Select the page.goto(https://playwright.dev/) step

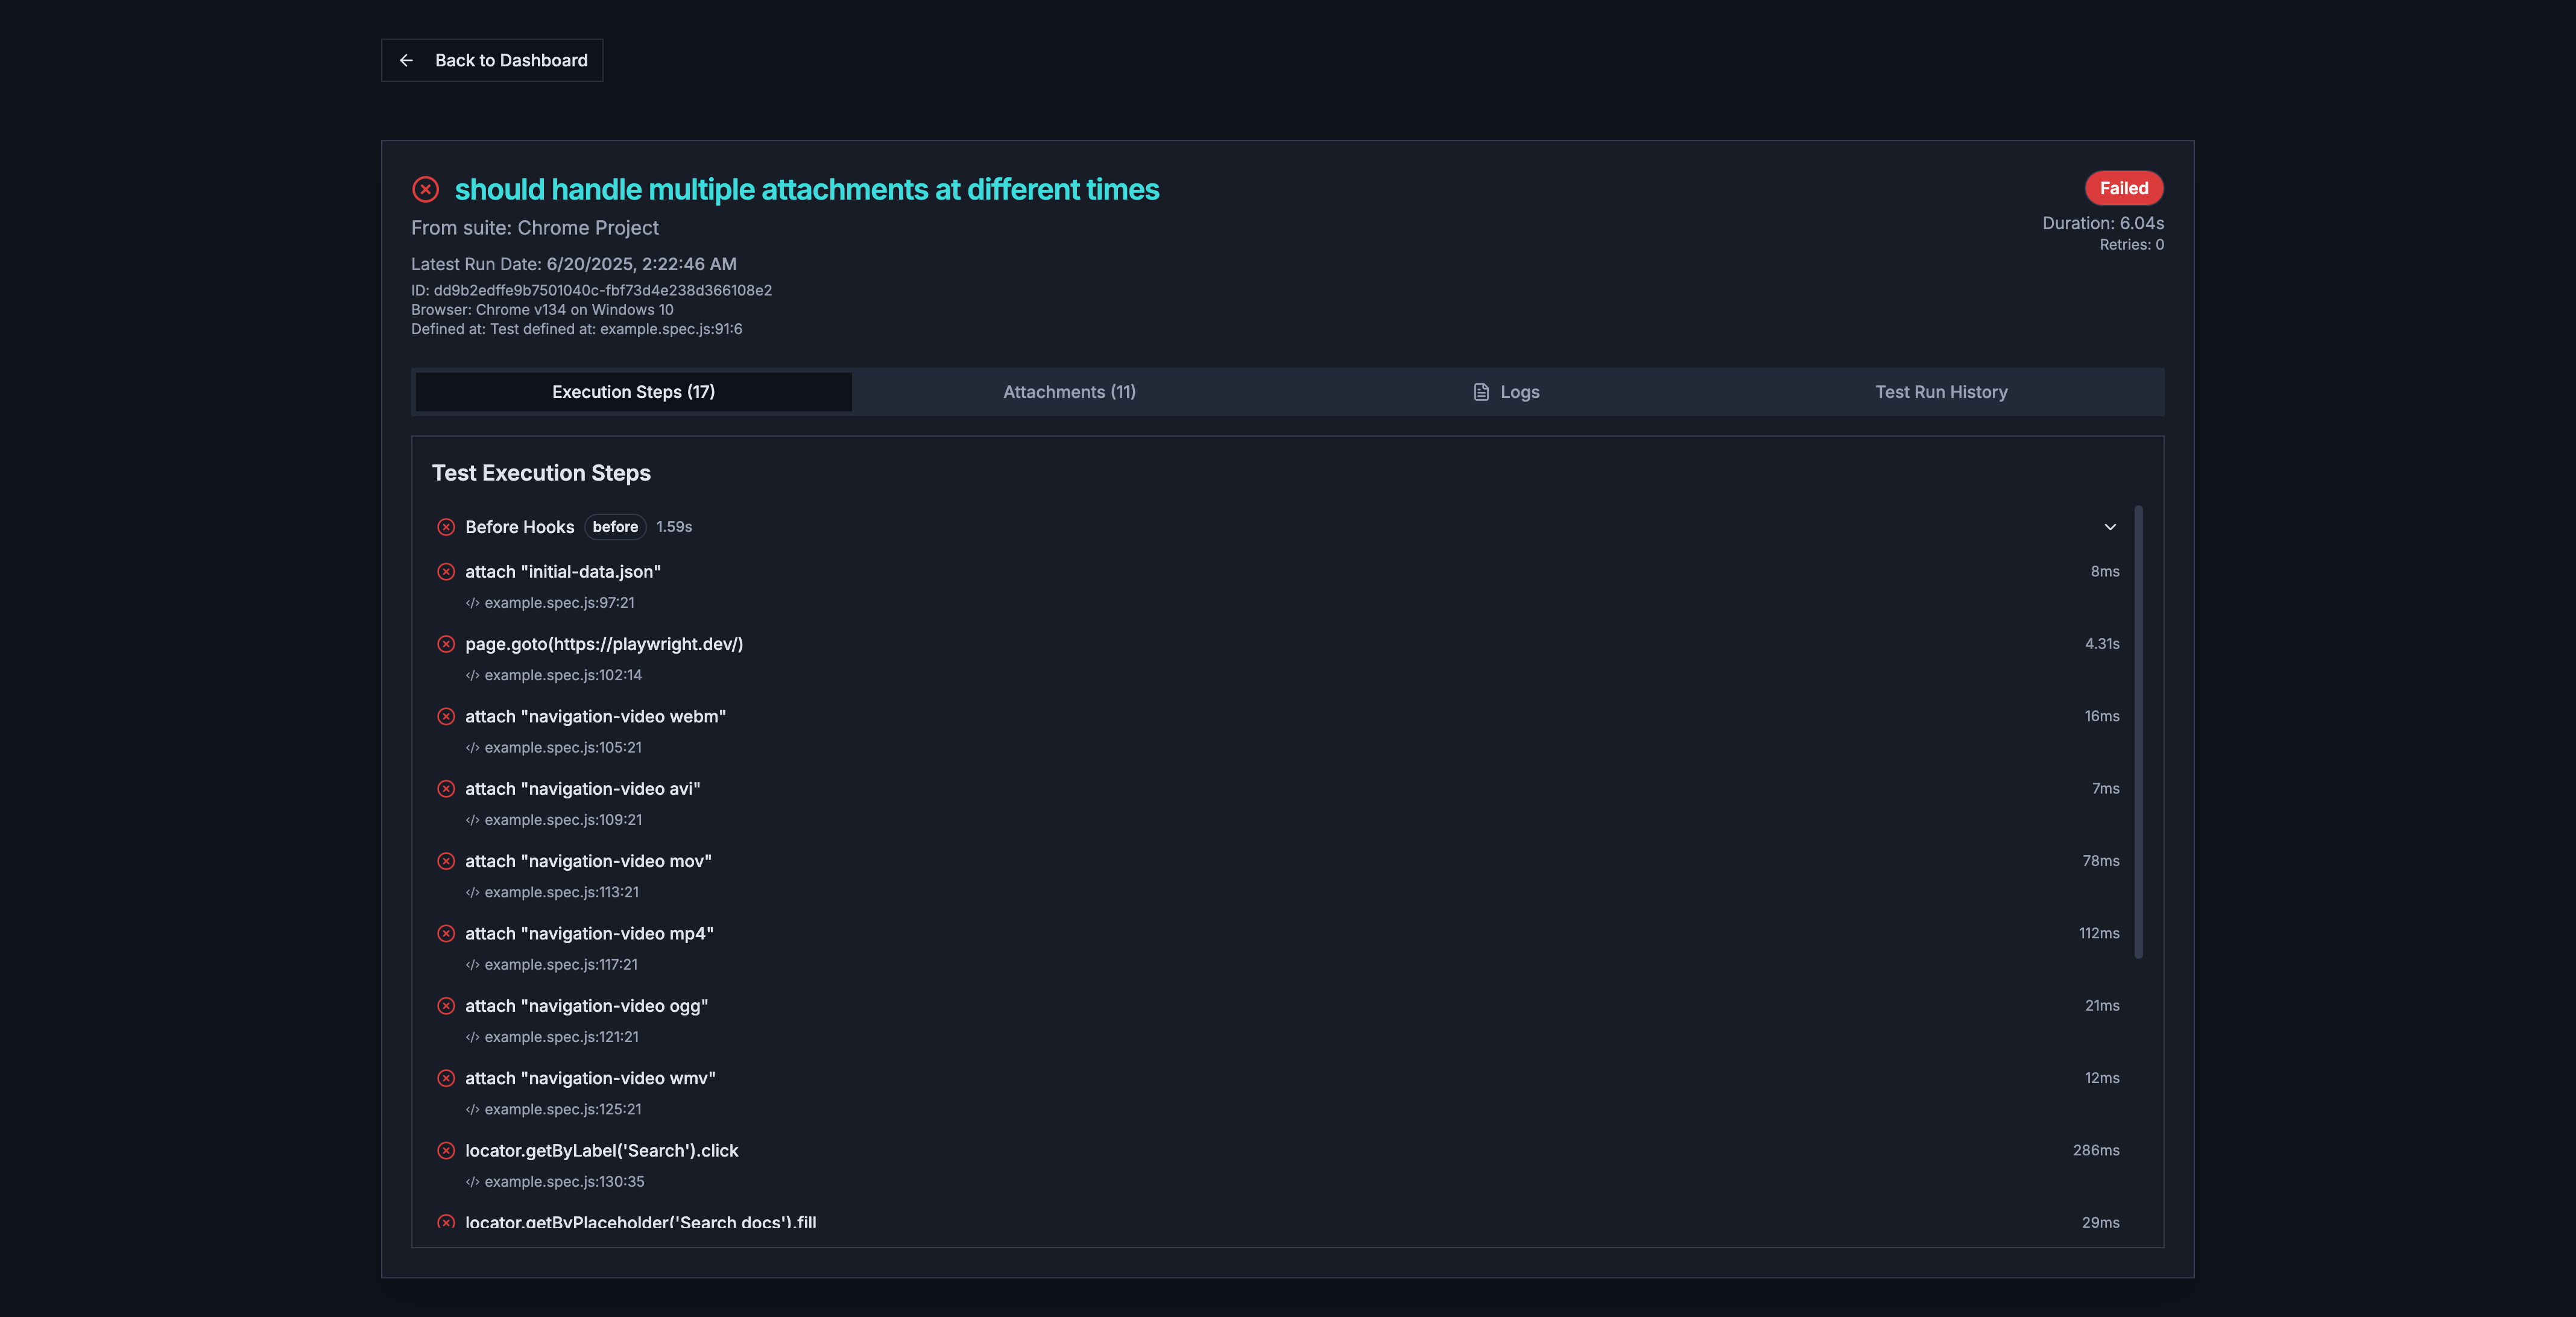[x=604, y=644]
